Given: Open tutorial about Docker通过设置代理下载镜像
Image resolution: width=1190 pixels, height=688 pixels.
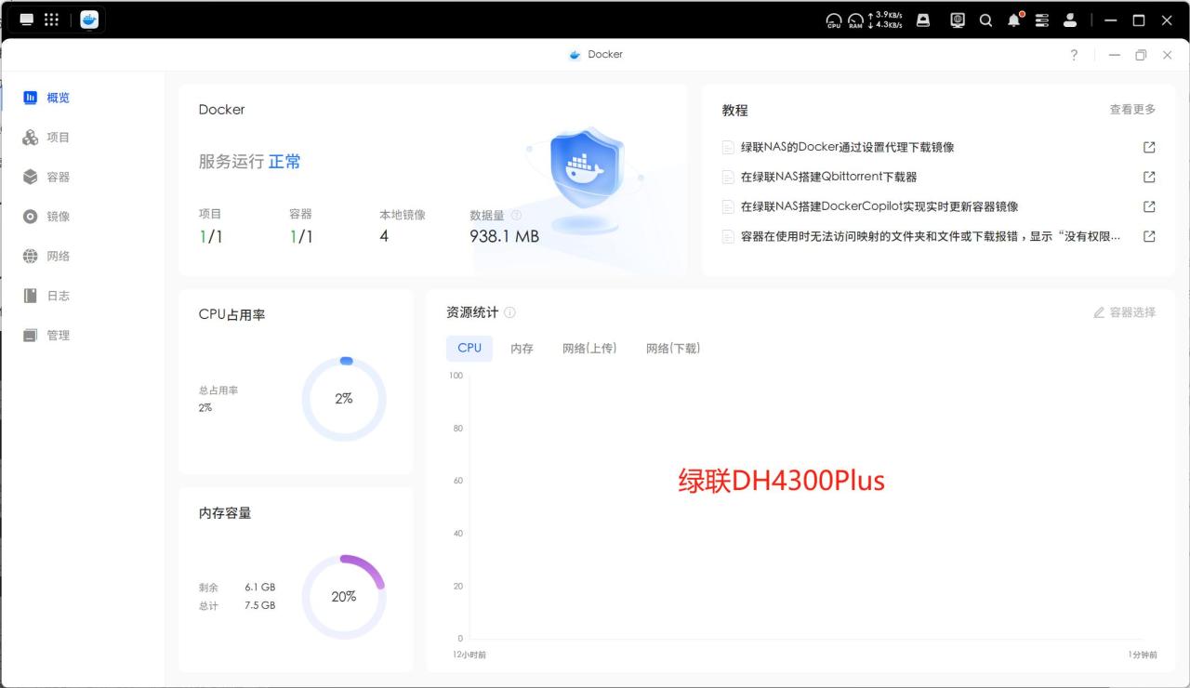Looking at the screenshot, I should [847, 147].
